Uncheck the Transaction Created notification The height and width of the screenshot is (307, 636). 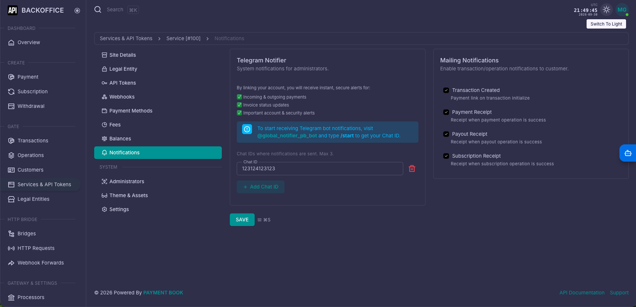[446, 90]
